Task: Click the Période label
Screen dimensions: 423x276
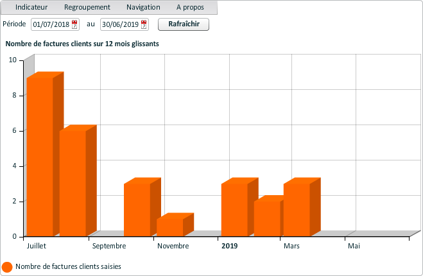Action: [14, 24]
